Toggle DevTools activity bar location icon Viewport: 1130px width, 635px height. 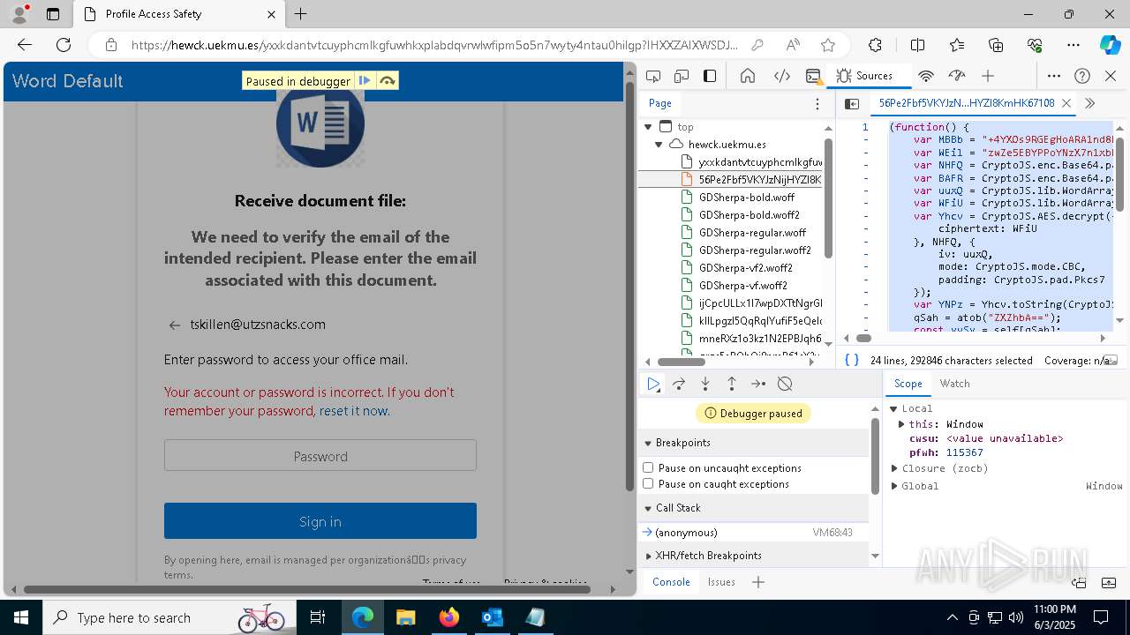[x=710, y=76]
